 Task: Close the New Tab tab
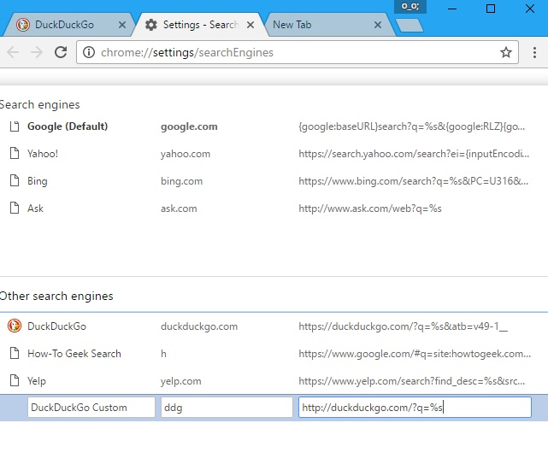pos(378,25)
